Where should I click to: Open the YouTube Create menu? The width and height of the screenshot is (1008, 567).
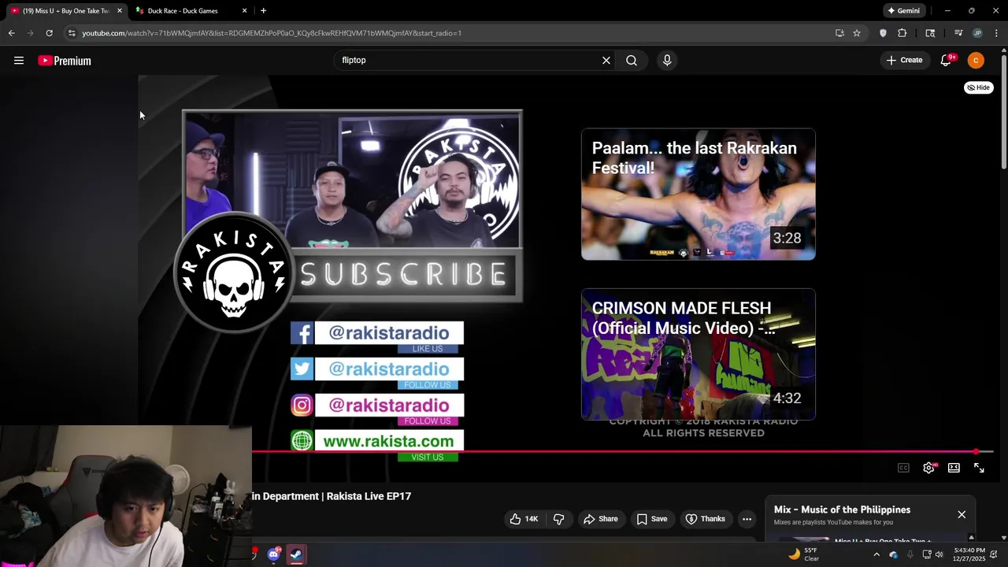[x=904, y=60]
